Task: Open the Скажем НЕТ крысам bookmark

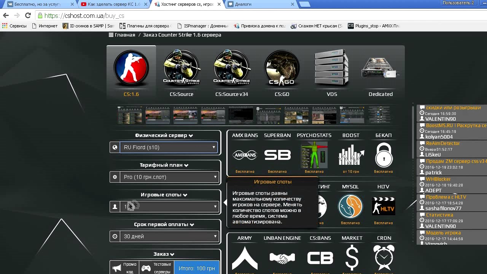Action: click(x=317, y=26)
